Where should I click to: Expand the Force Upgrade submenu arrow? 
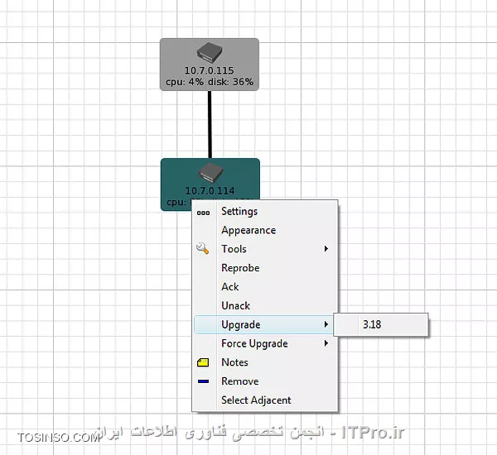coord(326,343)
